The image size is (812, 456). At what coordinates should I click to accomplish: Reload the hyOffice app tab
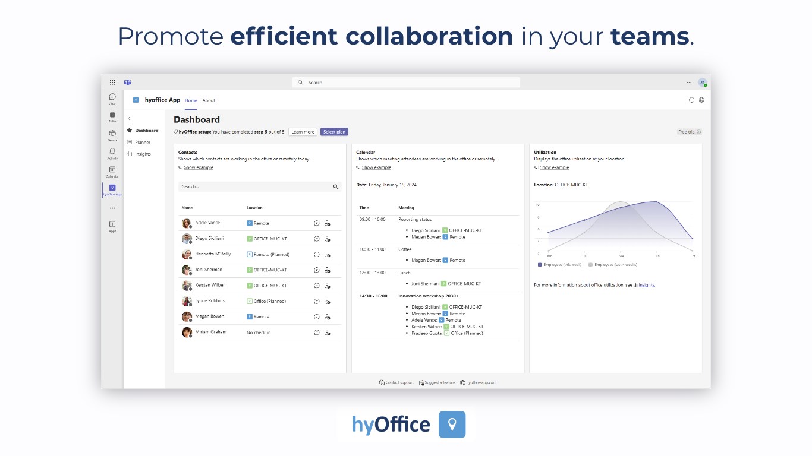[691, 100]
